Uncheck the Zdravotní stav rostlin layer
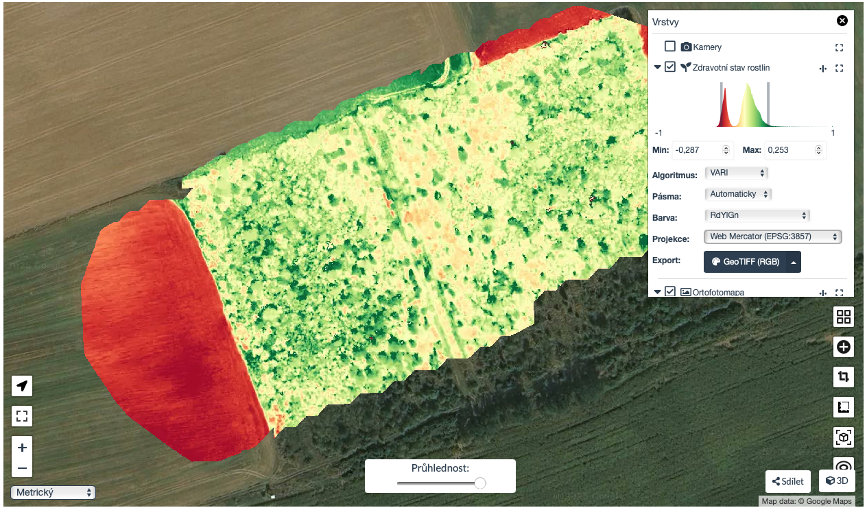The image size is (867, 510). (670, 67)
